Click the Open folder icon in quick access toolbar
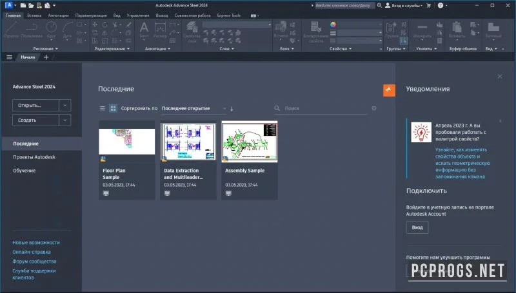The height and width of the screenshot is (293, 516). (31, 5)
